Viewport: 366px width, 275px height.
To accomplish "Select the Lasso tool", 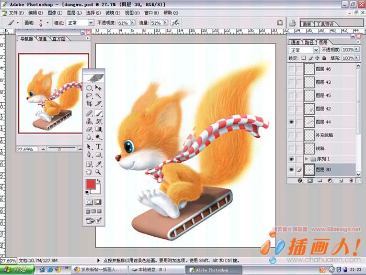I will click(x=89, y=96).
